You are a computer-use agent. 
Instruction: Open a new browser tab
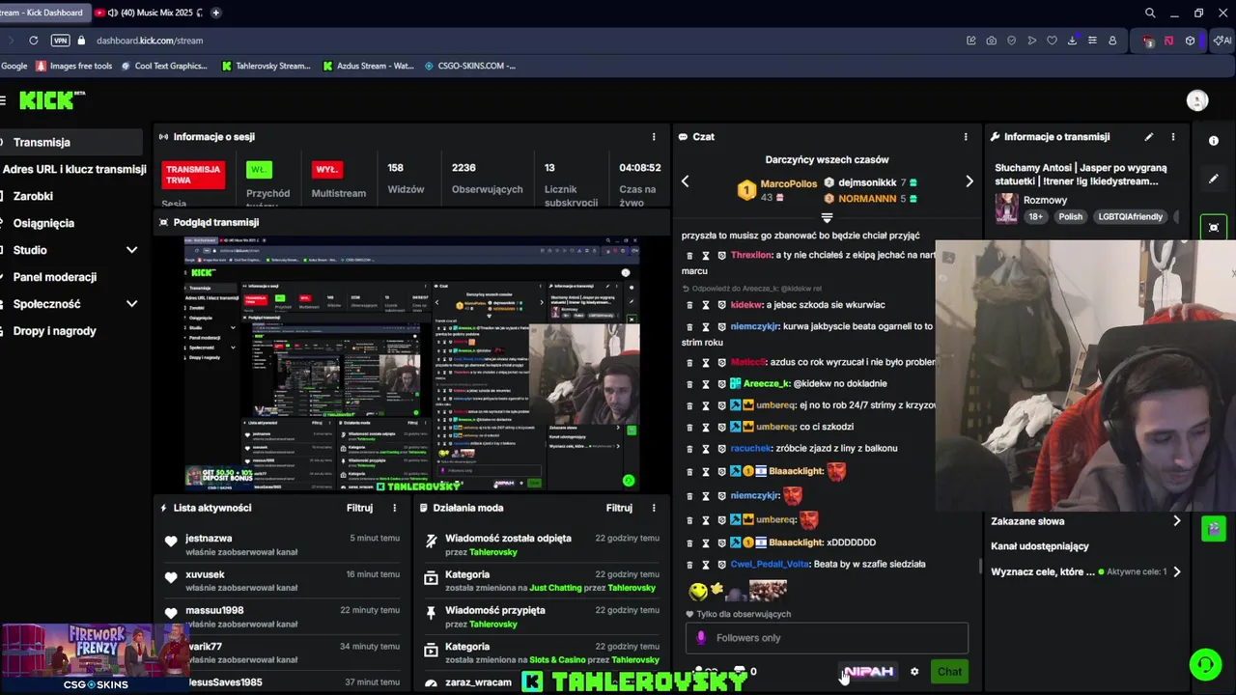click(215, 13)
